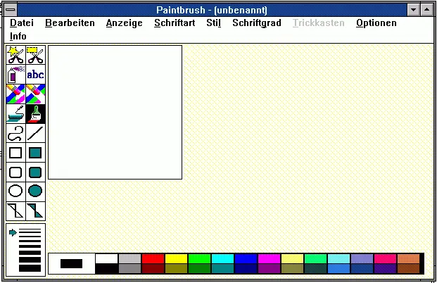Choose the Filled Rounded Box tool
The width and height of the screenshot is (437, 283).
(35, 172)
